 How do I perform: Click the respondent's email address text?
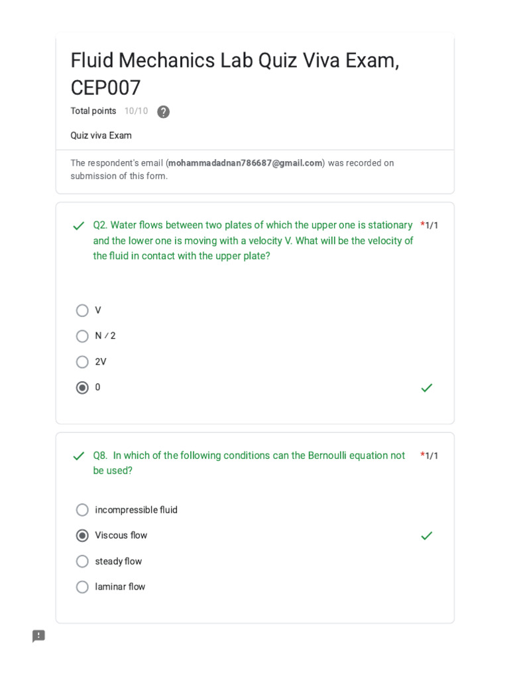(x=245, y=163)
